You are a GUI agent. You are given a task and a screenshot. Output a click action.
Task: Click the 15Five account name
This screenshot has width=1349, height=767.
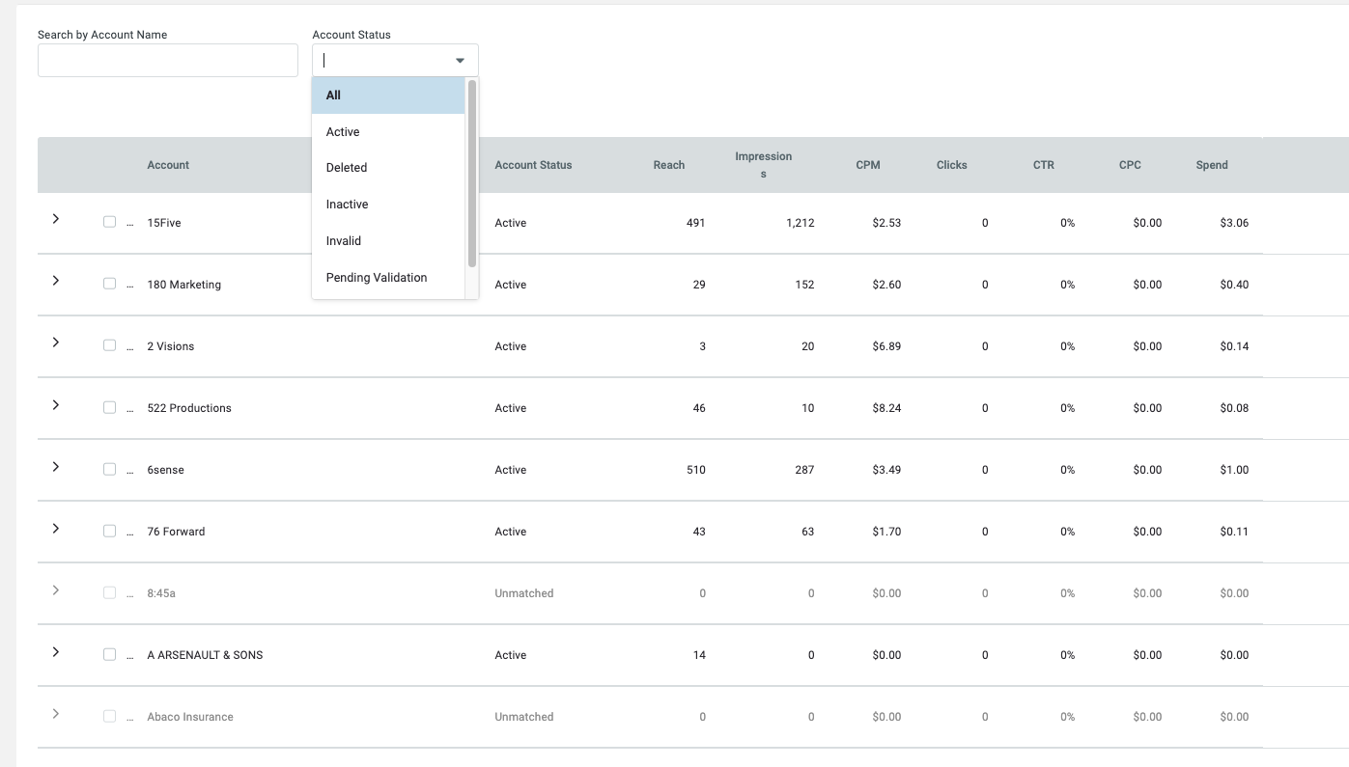click(164, 223)
